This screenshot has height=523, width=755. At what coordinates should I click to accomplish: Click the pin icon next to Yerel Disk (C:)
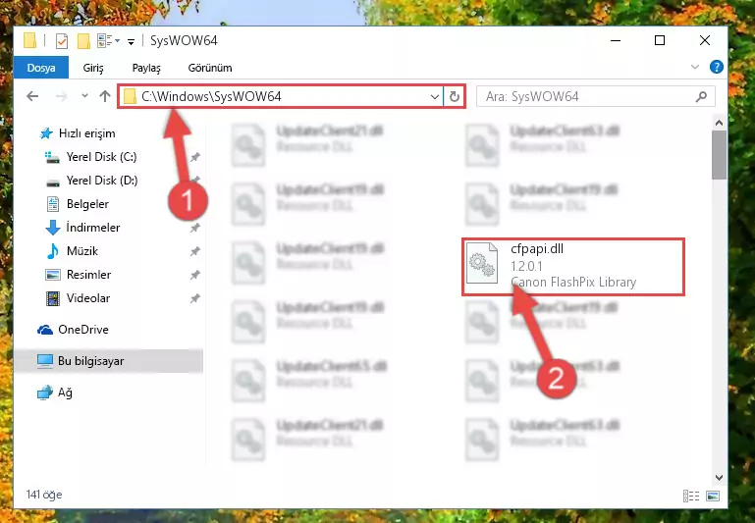[195, 157]
